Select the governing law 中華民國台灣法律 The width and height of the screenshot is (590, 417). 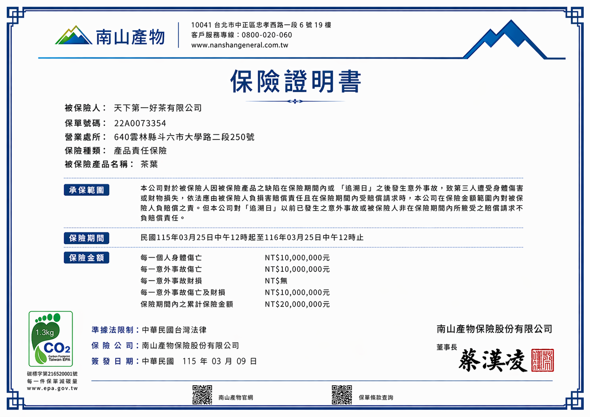174,330
